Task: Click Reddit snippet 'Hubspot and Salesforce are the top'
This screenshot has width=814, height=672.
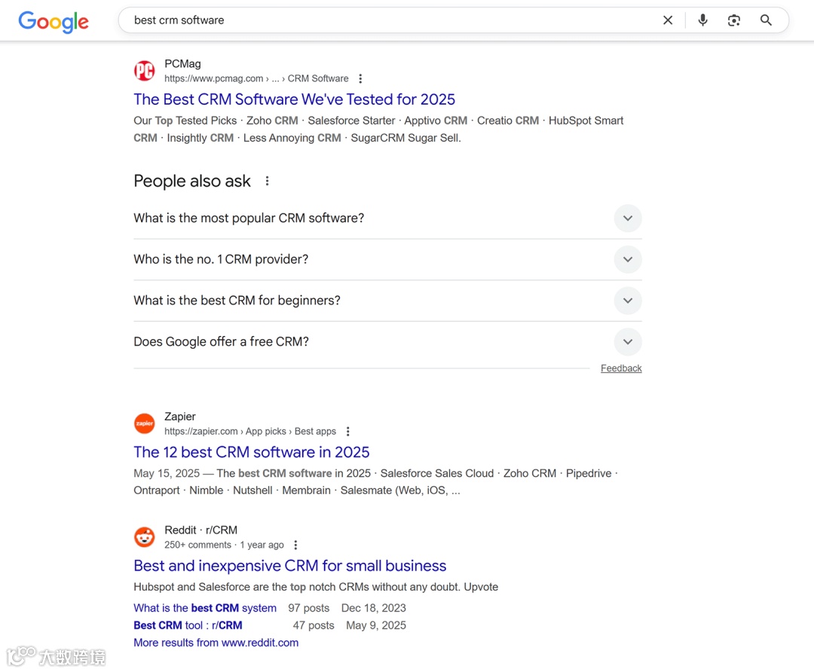Action: coord(316,587)
